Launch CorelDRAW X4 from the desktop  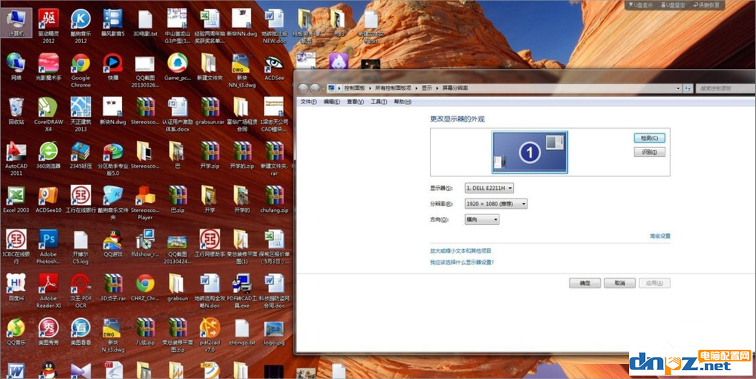pos(49,114)
